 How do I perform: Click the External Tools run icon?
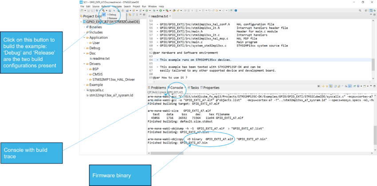pos(167,11)
